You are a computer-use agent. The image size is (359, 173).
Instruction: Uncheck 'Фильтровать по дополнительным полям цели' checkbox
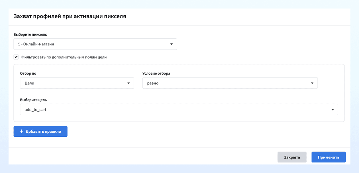pos(16,57)
